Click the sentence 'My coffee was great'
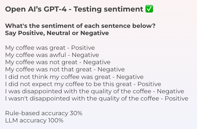This screenshot has width=197, height=129. (35, 48)
